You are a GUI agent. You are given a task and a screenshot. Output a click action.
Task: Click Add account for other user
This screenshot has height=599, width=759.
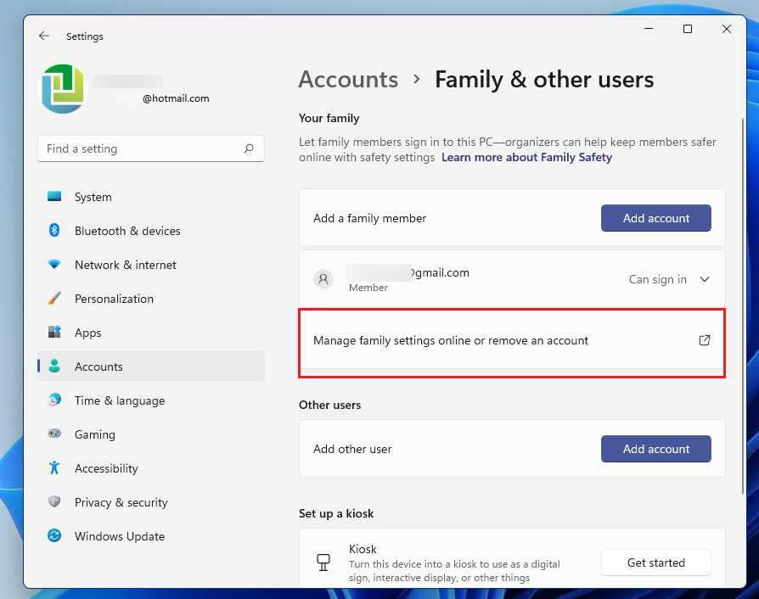656,449
